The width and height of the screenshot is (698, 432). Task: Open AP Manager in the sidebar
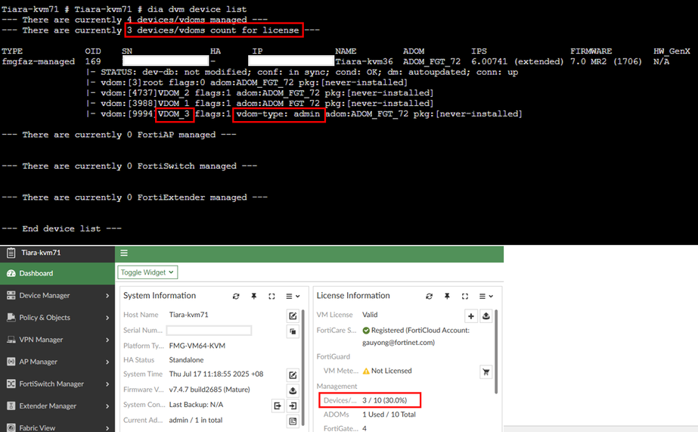point(57,362)
